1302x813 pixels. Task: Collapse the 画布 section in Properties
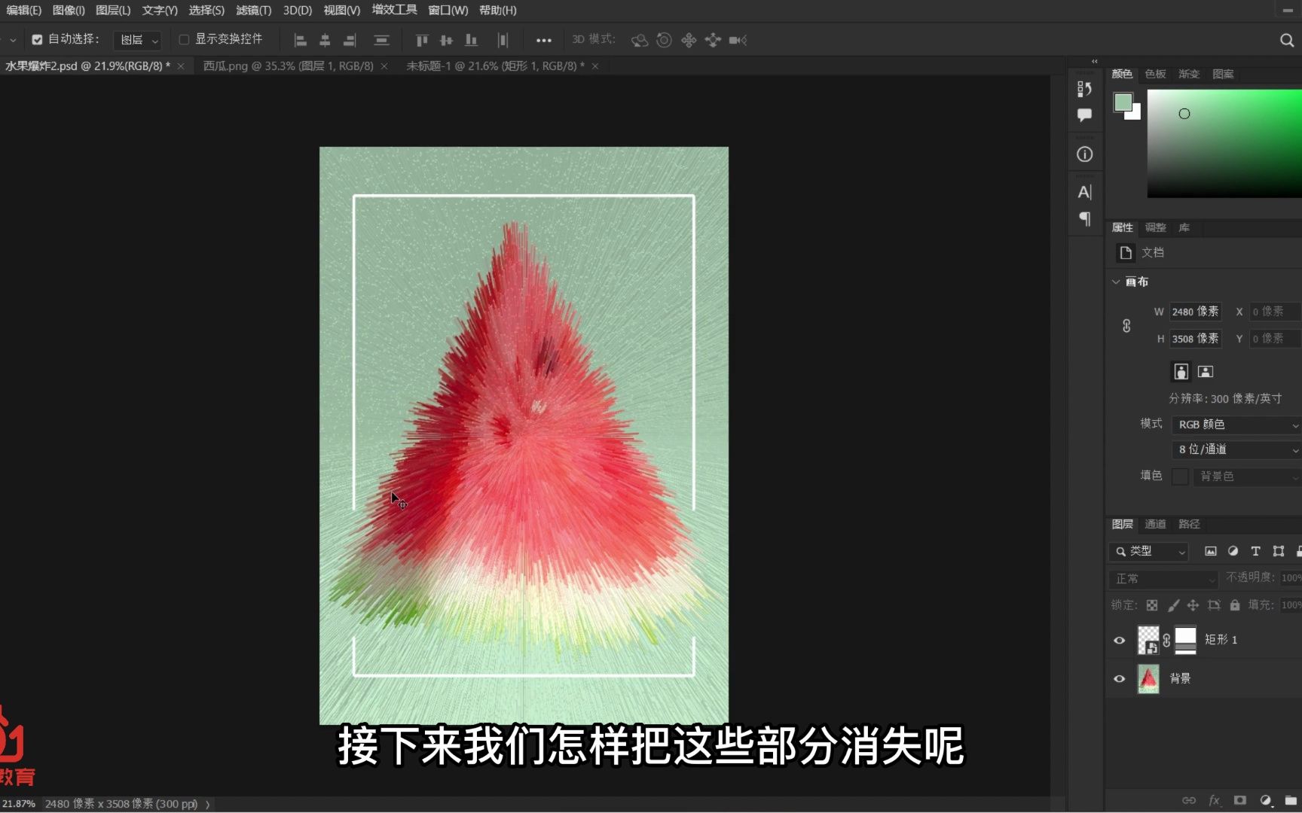click(x=1116, y=281)
